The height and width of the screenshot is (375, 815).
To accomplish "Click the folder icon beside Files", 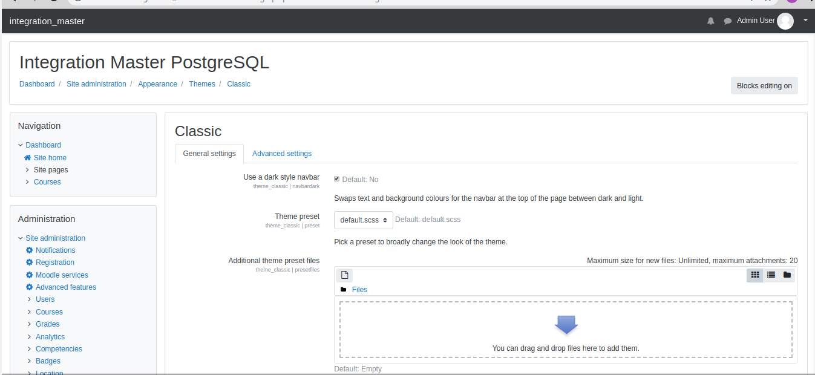I will (344, 290).
